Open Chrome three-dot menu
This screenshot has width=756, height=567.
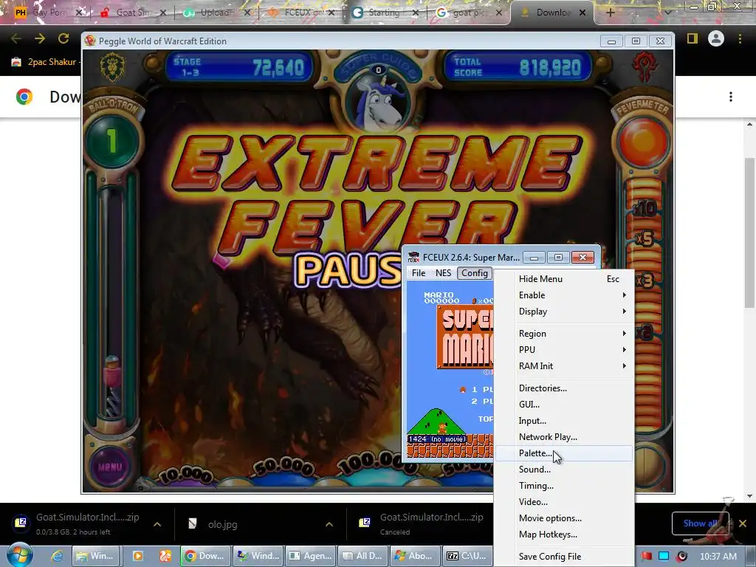tap(740, 38)
